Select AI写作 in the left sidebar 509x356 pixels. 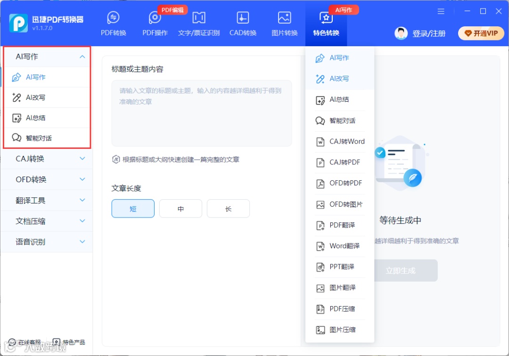coord(48,77)
